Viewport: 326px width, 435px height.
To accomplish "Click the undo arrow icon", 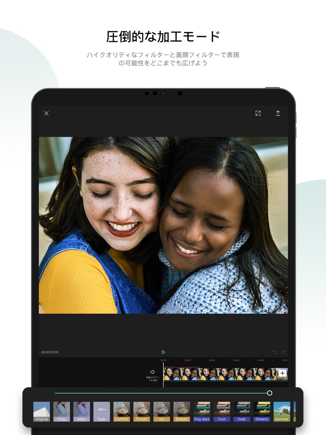I will [x=274, y=352].
